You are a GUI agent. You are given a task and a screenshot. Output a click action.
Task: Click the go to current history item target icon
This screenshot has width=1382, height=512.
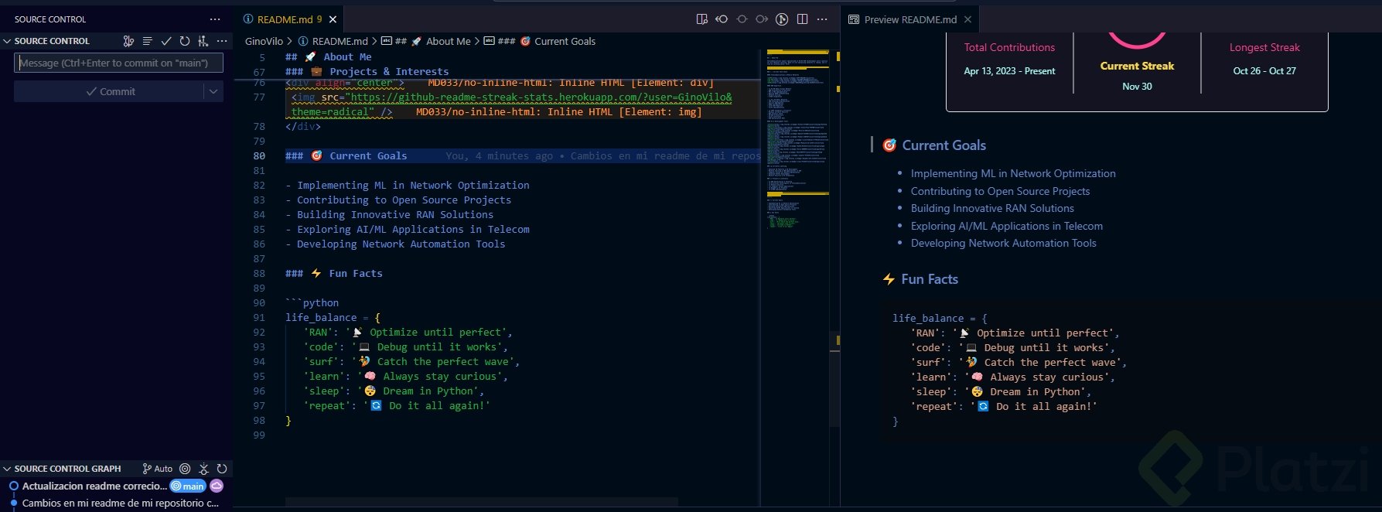[185, 469]
